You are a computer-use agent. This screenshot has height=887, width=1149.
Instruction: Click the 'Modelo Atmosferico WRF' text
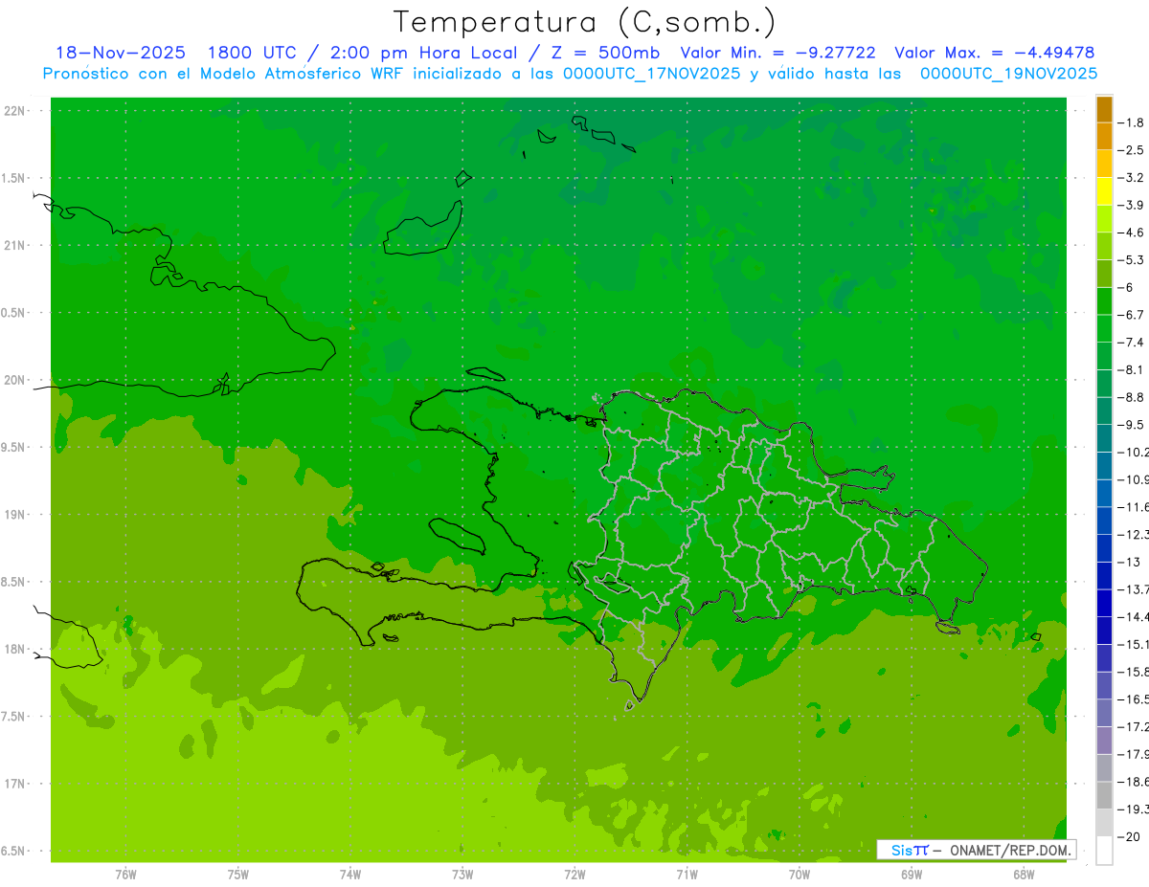[x=306, y=74]
